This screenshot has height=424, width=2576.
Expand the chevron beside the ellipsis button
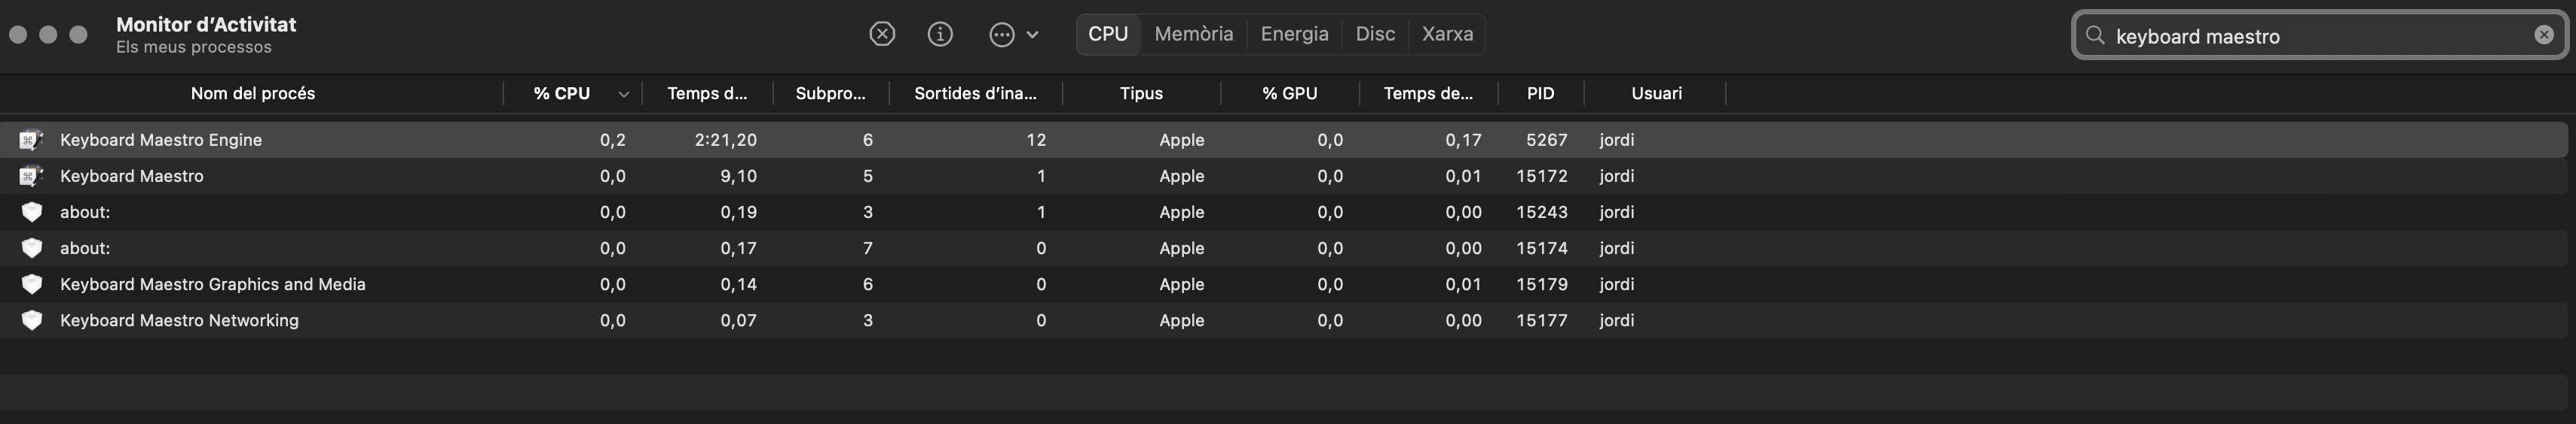[x=1033, y=34]
